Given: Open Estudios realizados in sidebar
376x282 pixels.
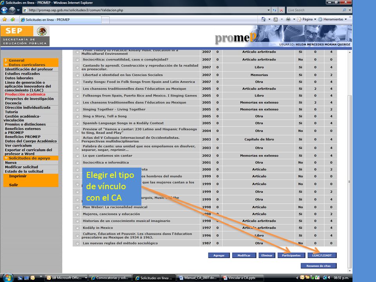Looking at the screenshot, I should pyautogui.click(x=22, y=74).
